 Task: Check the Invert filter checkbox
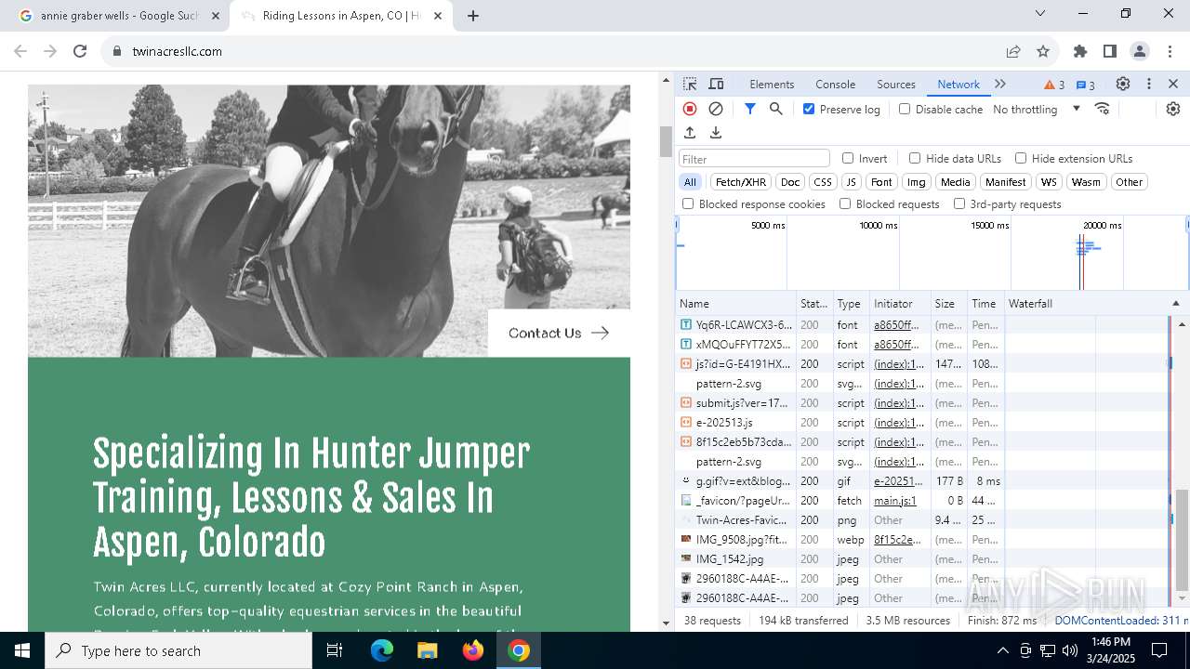click(x=848, y=158)
